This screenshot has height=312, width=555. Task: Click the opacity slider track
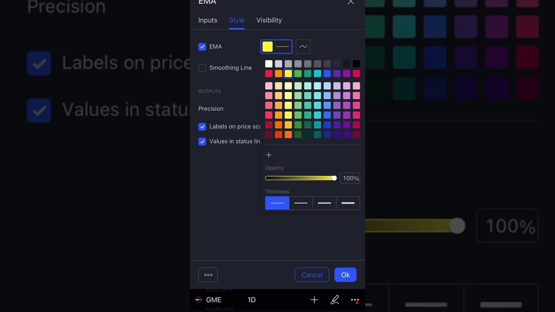(300, 178)
